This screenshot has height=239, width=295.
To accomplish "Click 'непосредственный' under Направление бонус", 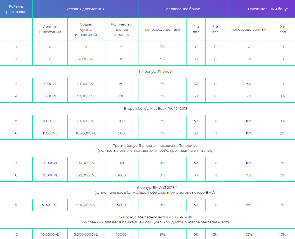I will click(162, 30).
